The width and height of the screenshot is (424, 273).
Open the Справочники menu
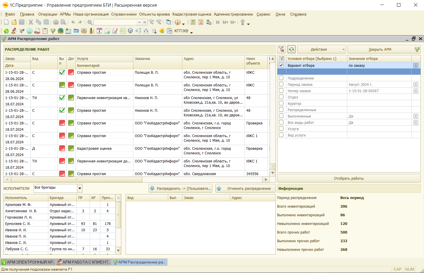(x=124, y=14)
